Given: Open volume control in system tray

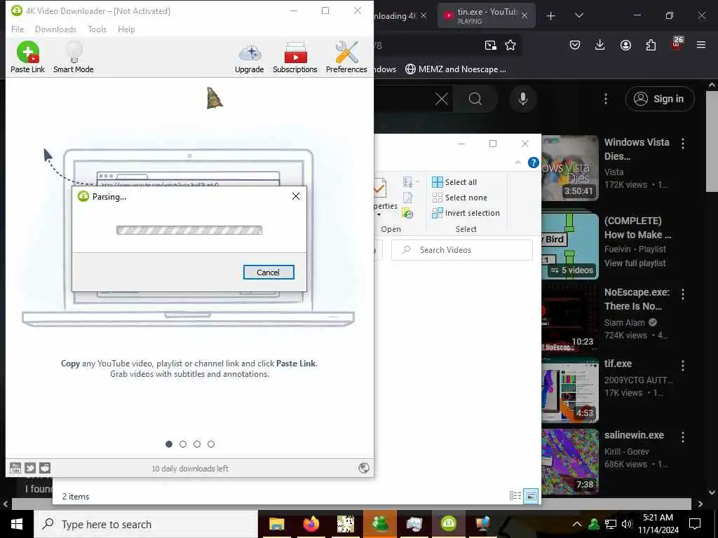Looking at the screenshot, I should [x=627, y=524].
